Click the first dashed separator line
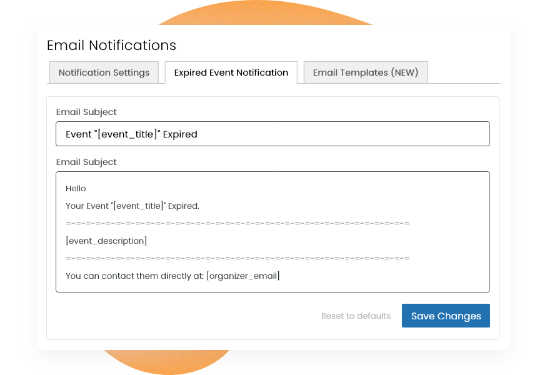Screen dimensions: 547x375 [x=238, y=223]
